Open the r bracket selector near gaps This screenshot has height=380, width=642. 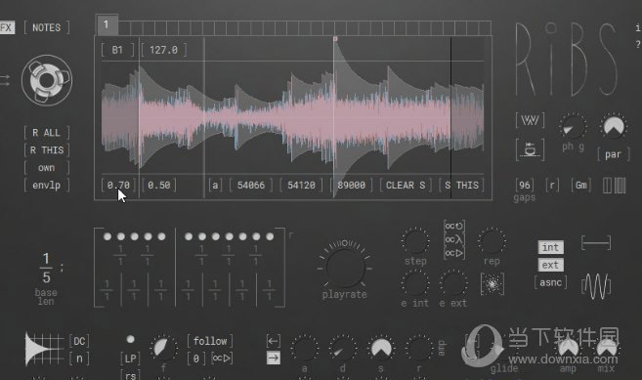click(552, 185)
